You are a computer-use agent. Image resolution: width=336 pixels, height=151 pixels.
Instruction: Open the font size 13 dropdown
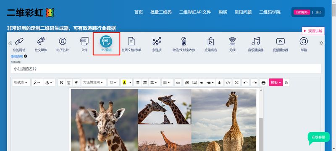(113, 82)
